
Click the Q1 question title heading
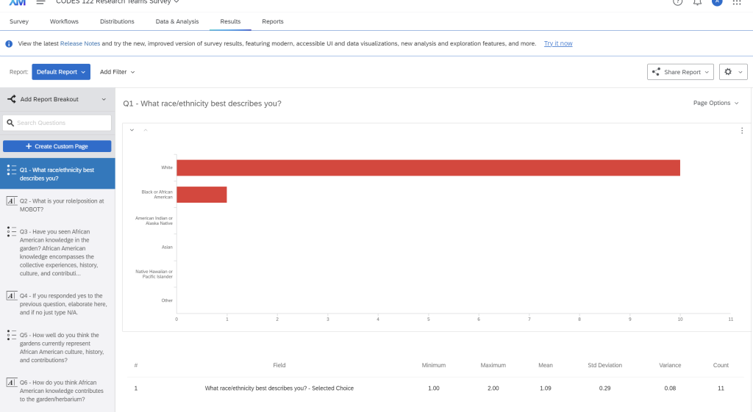(202, 104)
